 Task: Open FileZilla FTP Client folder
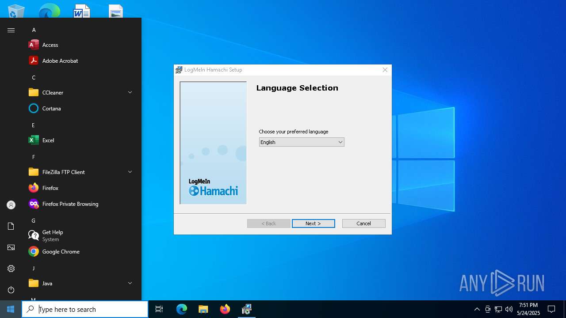[x=81, y=172]
